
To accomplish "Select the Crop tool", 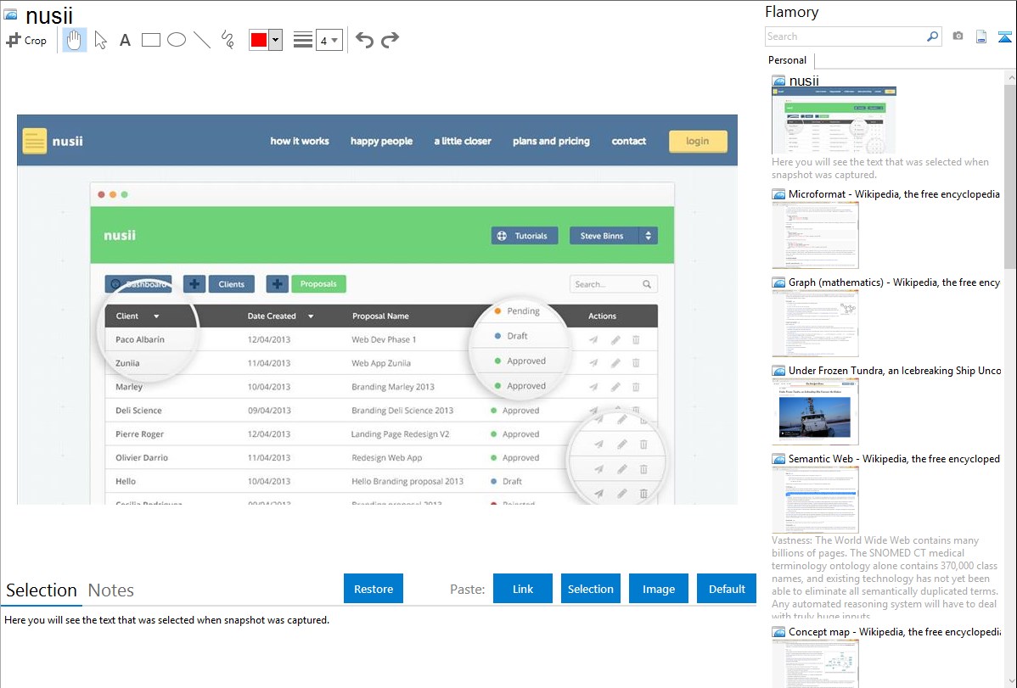I will coord(26,40).
